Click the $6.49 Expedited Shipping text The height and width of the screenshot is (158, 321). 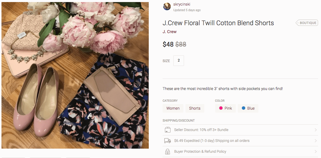[212, 141]
